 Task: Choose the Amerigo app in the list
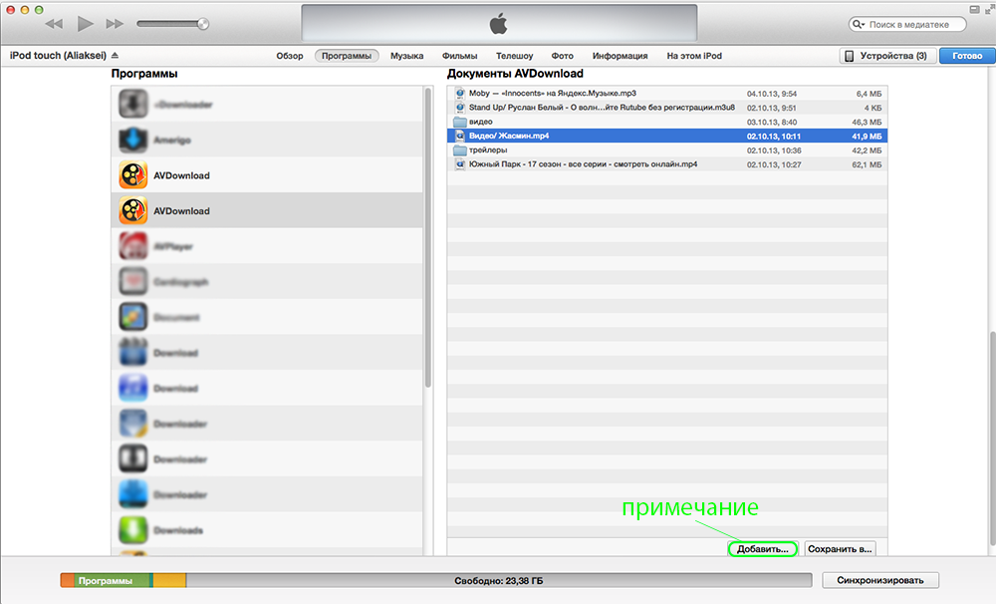(x=267, y=140)
